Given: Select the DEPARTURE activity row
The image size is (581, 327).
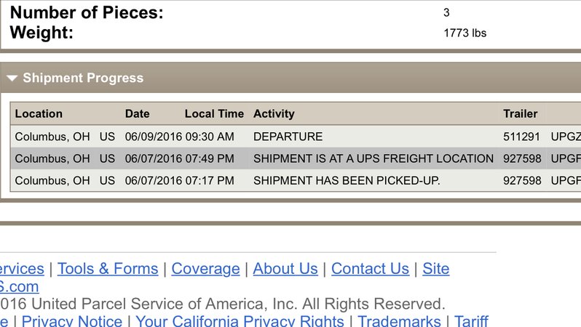Looking at the screenshot, I should (296, 137).
